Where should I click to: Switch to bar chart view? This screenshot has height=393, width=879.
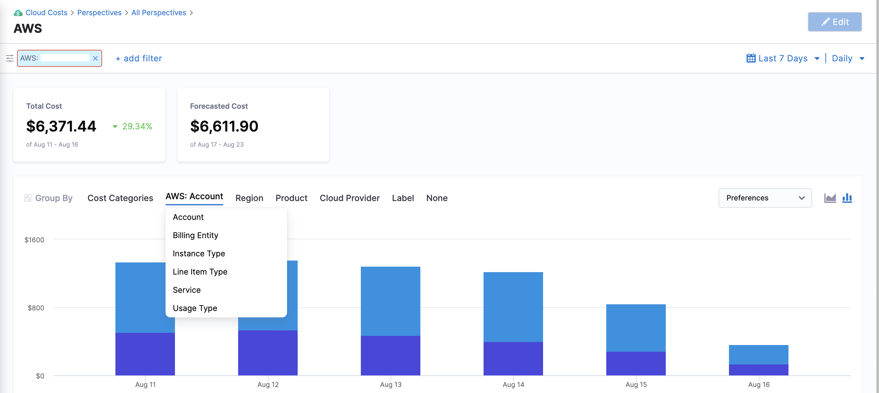point(847,198)
